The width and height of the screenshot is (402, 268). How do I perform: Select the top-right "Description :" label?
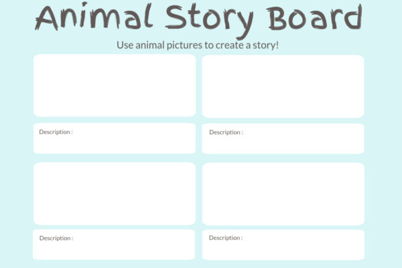[226, 133]
